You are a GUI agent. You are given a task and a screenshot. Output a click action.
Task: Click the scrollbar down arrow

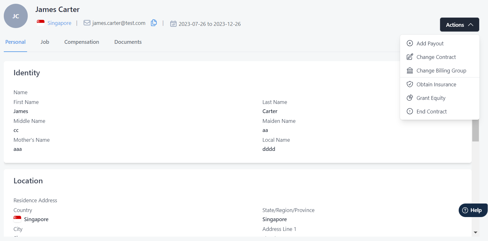click(x=475, y=232)
